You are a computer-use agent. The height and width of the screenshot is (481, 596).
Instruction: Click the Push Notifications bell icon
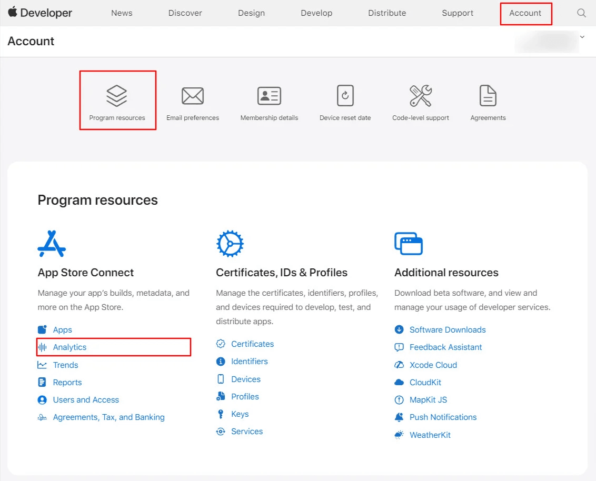399,417
